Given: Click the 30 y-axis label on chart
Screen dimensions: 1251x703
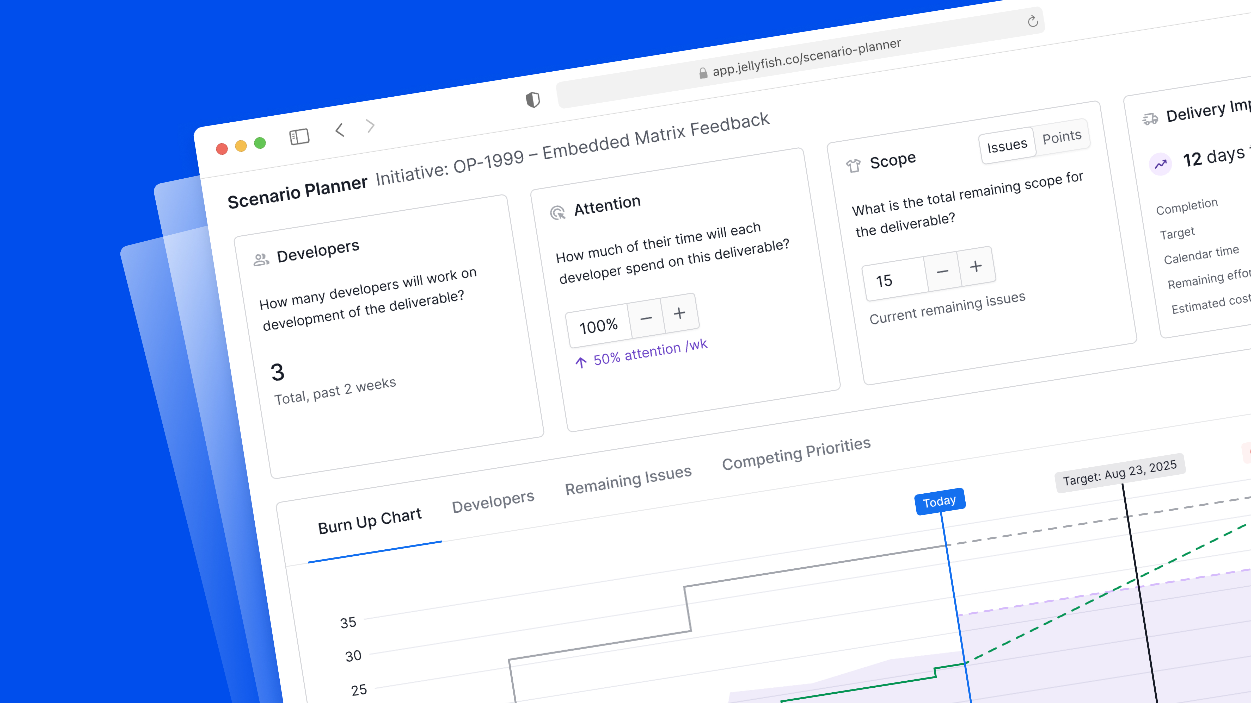Looking at the screenshot, I should (x=354, y=656).
